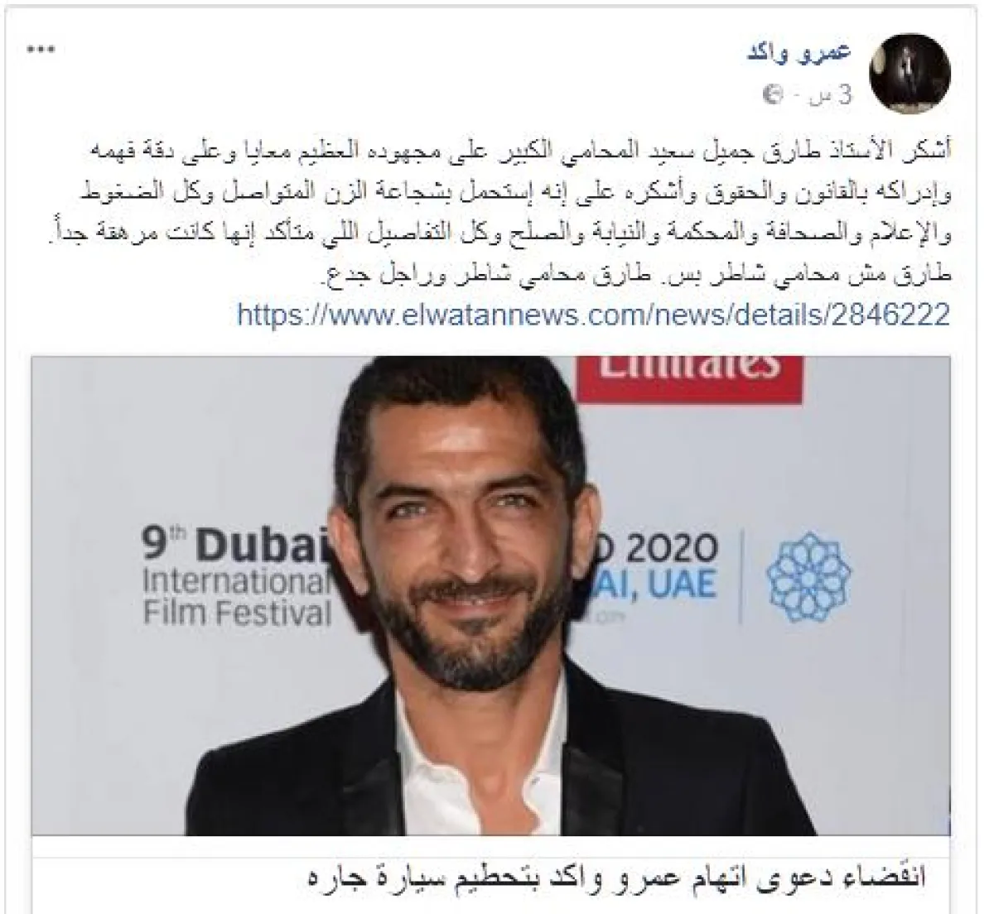Open the elwatannews.com article URL
Screen dimensions: 994x914
click(x=593, y=315)
